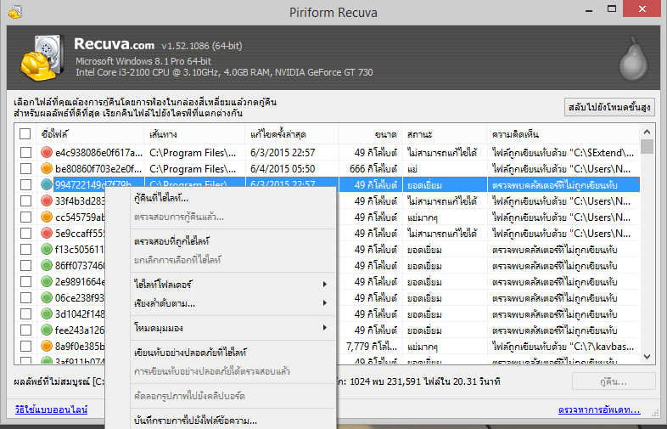Screen dimensions: 667x429
Task: Click the Recuva hard-hat logo icon
Action: (x=42, y=58)
